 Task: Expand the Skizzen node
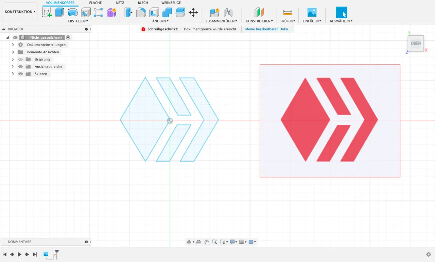click(13, 74)
